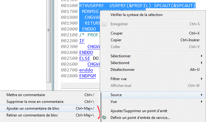Click the RETURN text on line 001900
Viewport: 206px width, 122px height.
[92, 23]
